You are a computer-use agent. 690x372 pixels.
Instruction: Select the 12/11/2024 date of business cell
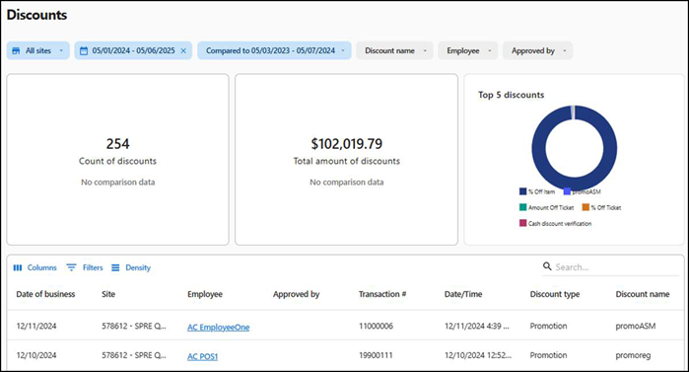pyautogui.click(x=36, y=327)
